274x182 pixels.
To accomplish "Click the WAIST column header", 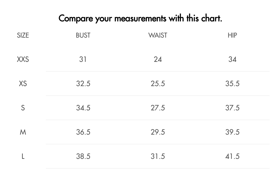I will (158, 35).
